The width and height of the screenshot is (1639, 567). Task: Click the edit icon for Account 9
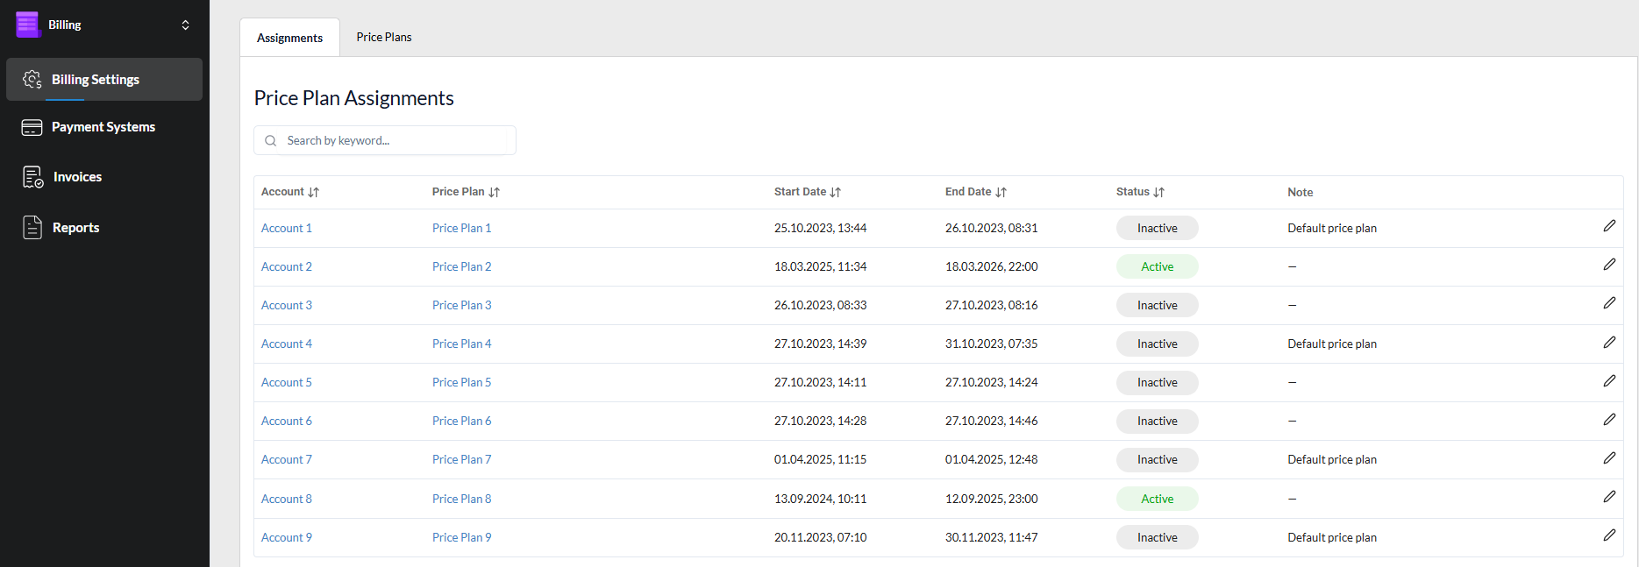[1609, 535]
